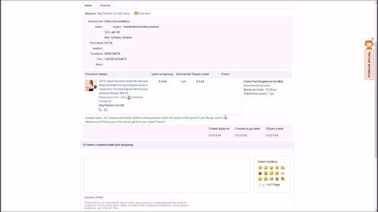Image resolution: width=378 pixels, height=212 pixels.
Task: Click the Описание товара column header
Action: pyautogui.click(x=96, y=74)
